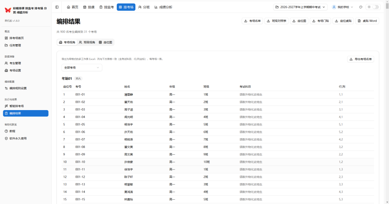
Task: Switch to 座位图 view
Action: point(106,42)
